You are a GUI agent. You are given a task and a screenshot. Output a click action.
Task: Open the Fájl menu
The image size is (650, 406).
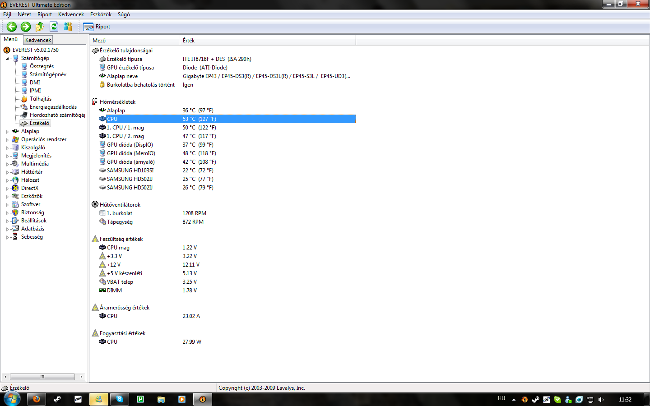(x=7, y=14)
